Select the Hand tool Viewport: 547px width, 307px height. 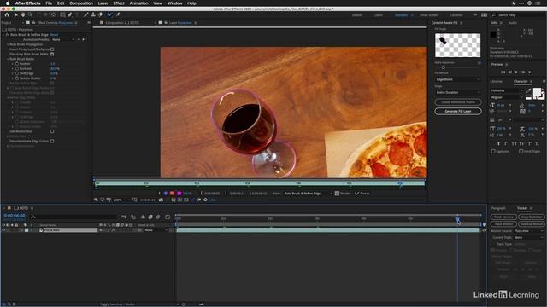pos(23,15)
